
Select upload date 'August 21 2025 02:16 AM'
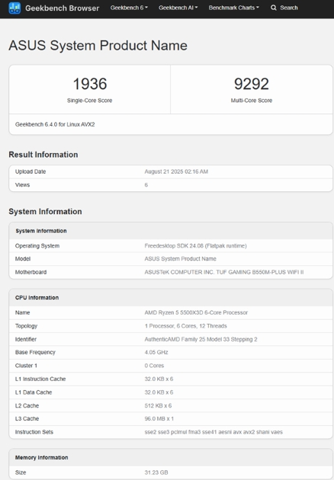tap(176, 171)
